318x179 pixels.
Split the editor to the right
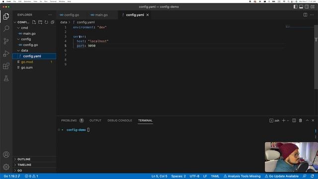[x=305, y=15]
